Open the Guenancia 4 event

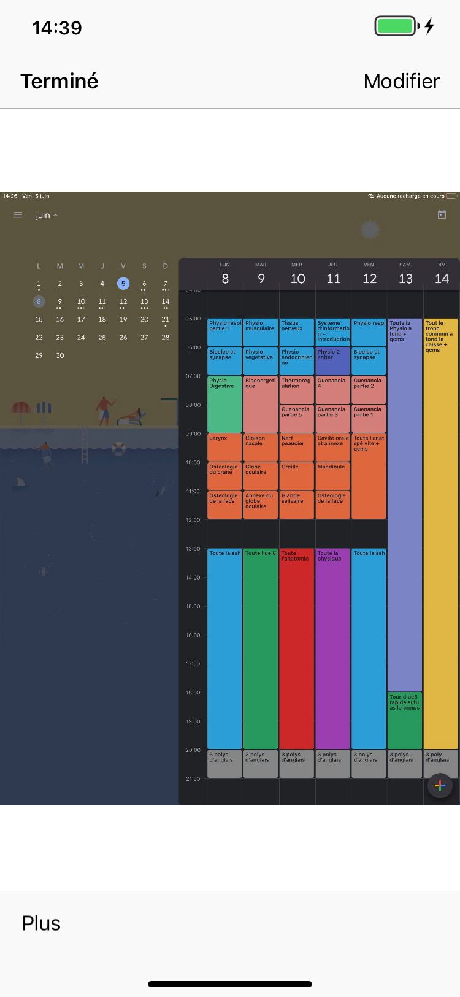333,390
